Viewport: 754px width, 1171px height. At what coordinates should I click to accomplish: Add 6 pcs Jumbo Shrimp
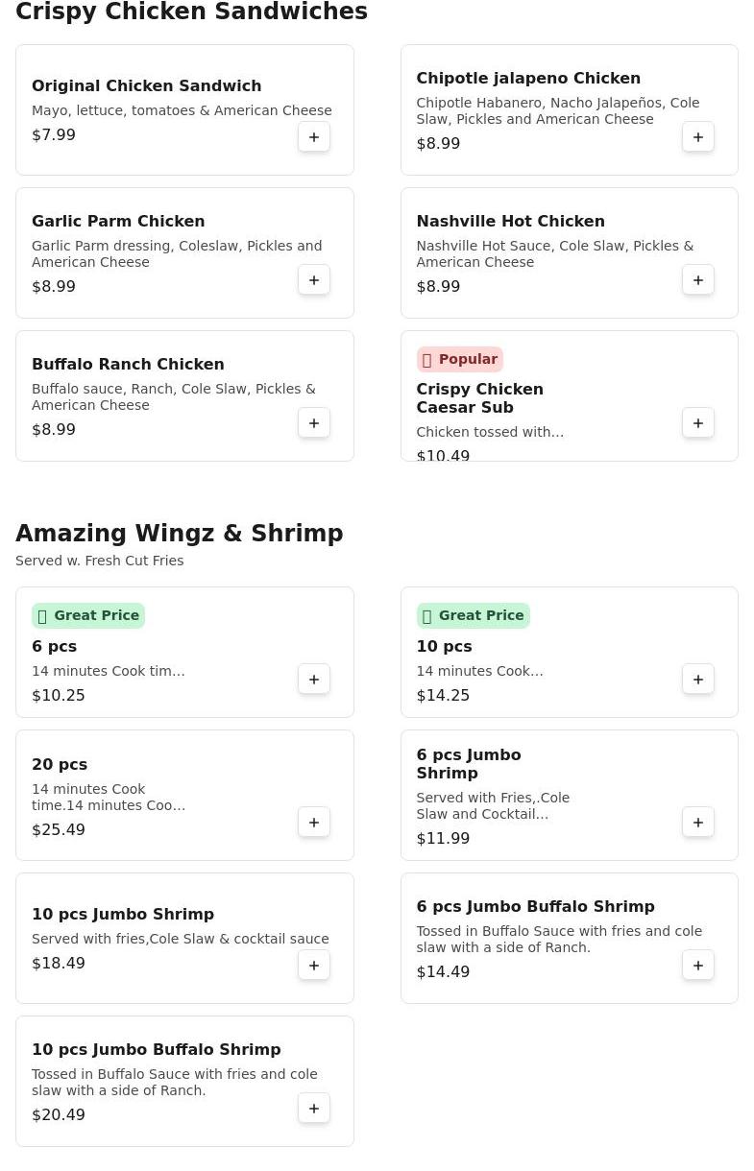[698, 823]
